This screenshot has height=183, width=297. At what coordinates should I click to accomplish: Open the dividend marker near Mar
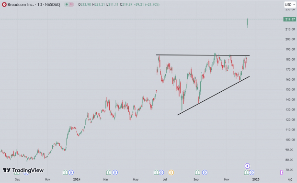115,172
